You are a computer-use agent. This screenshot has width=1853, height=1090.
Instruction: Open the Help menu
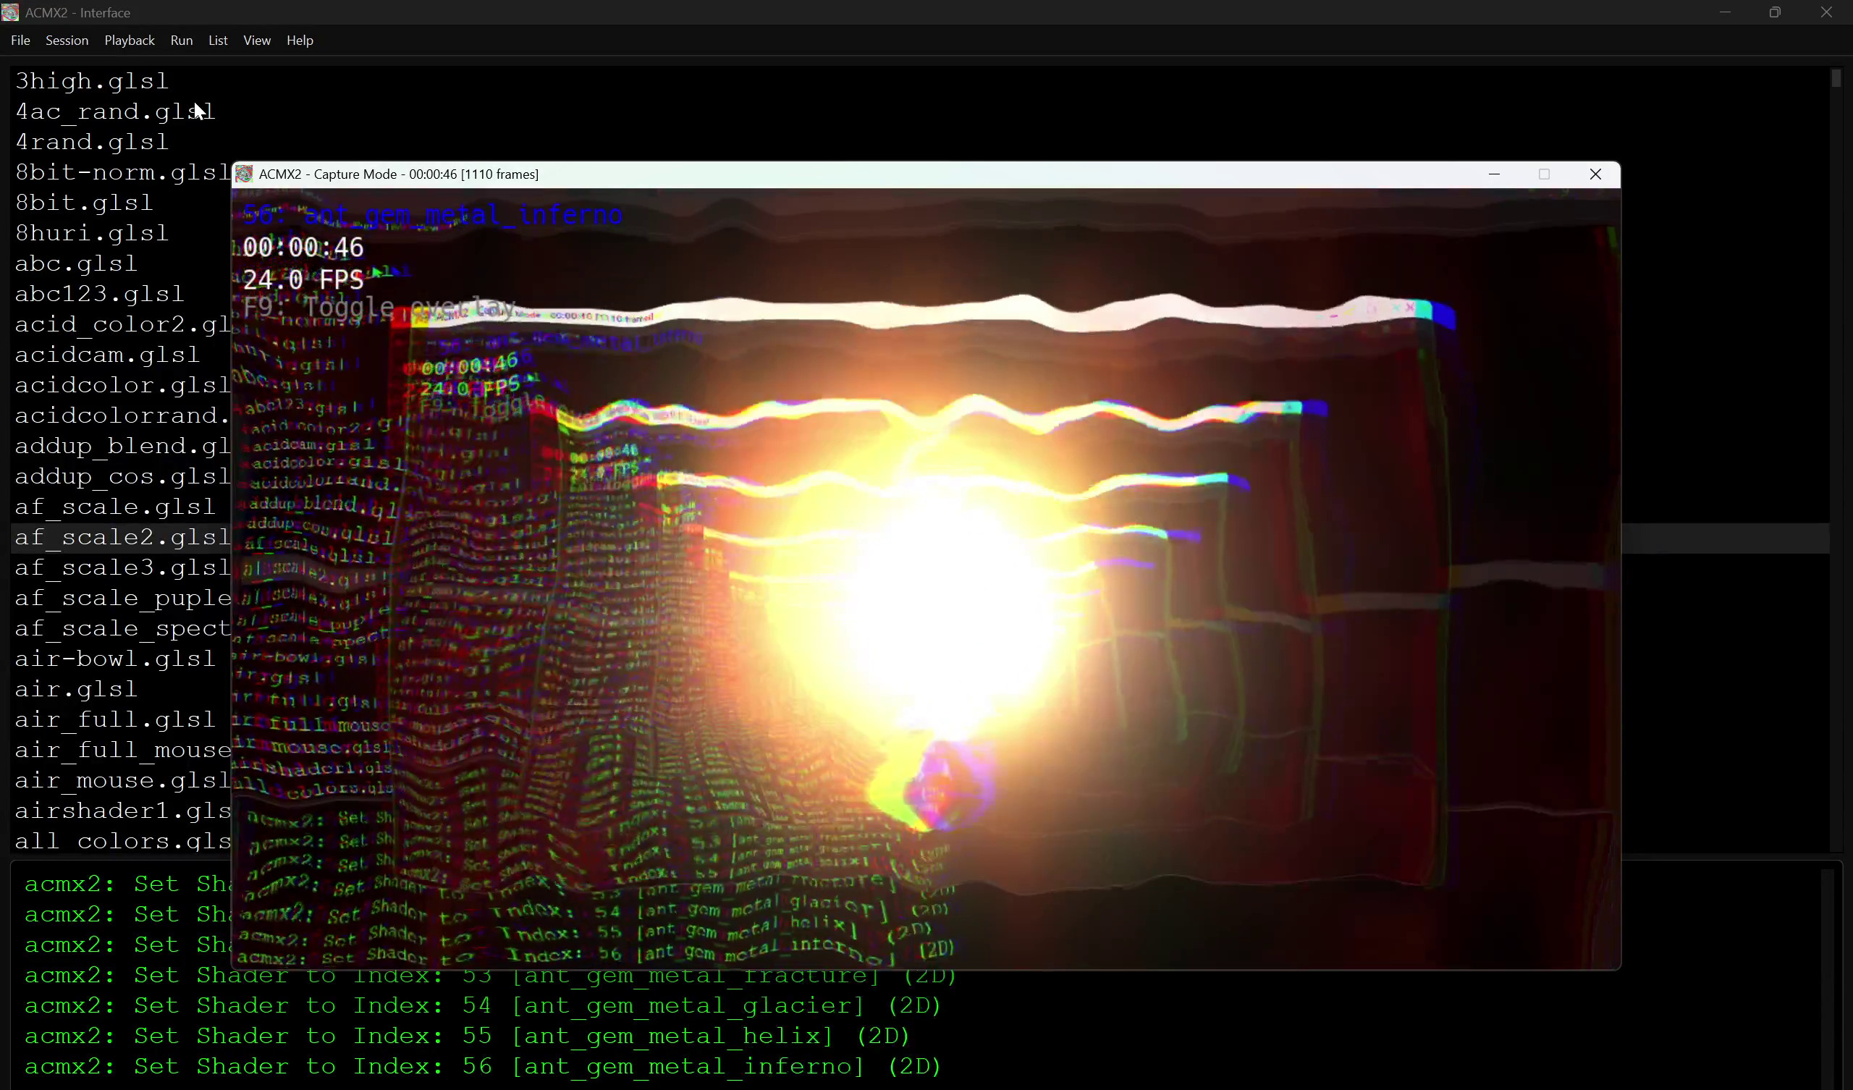coord(300,41)
